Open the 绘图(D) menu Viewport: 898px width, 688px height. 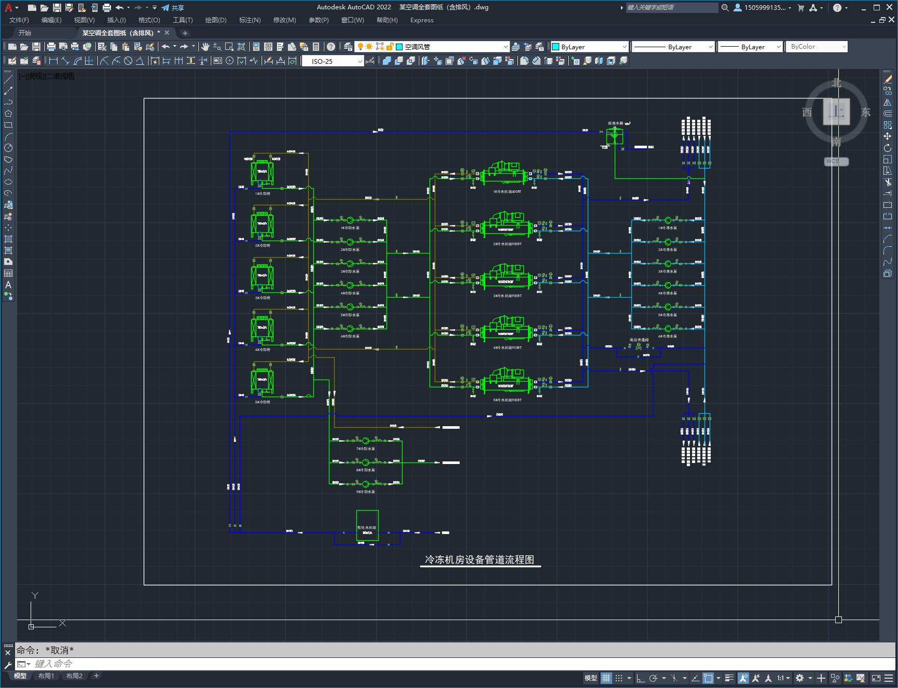[x=215, y=20]
